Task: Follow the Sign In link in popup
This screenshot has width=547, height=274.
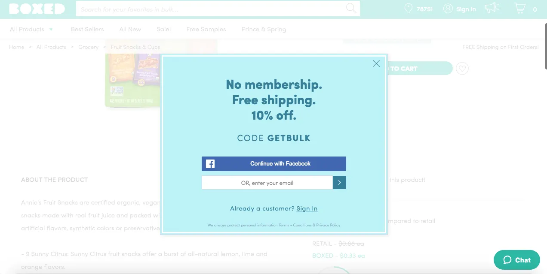Action: 307,208
